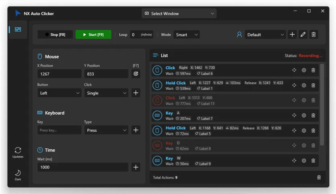Viewport: 336px width, 194px height.
Task: Open settings gear for Key A action
Action: pyautogui.click(x=304, y=115)
